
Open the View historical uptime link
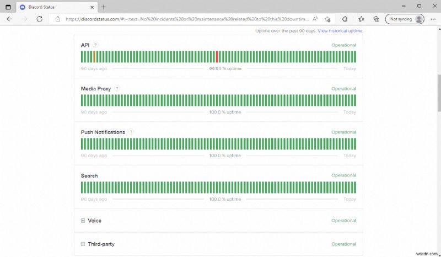[x=340, y=31]
